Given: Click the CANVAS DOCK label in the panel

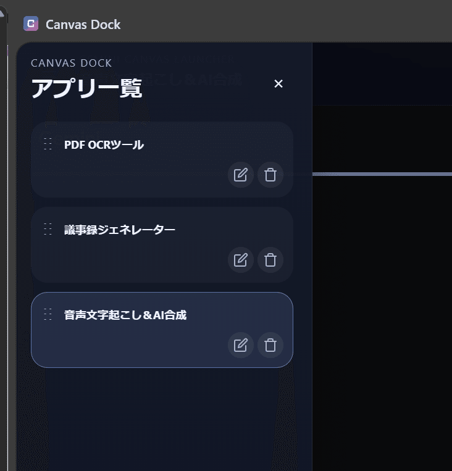Looking at the screenshot, I should click(x=71, y=63).
